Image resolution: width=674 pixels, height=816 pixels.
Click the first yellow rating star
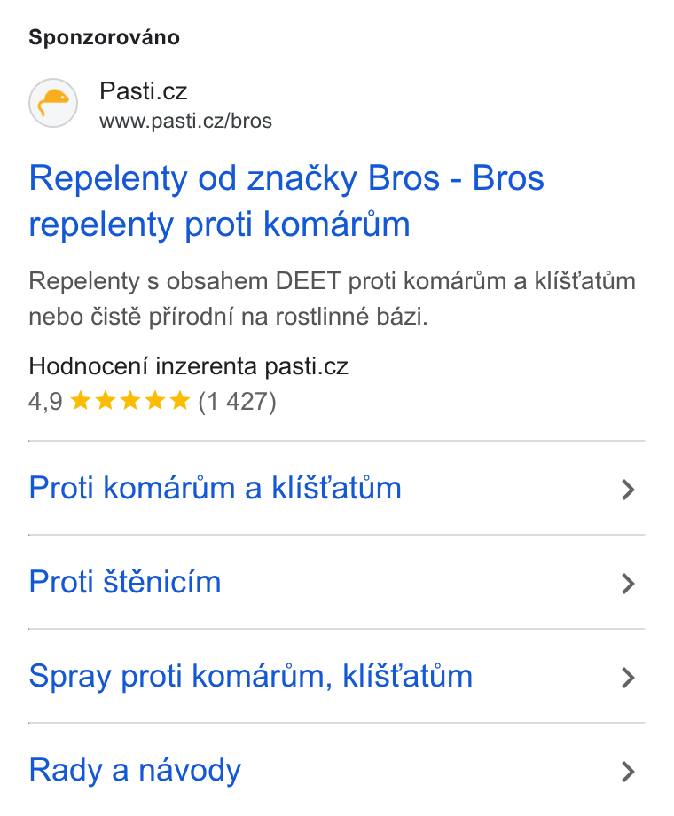coord(80,400)
